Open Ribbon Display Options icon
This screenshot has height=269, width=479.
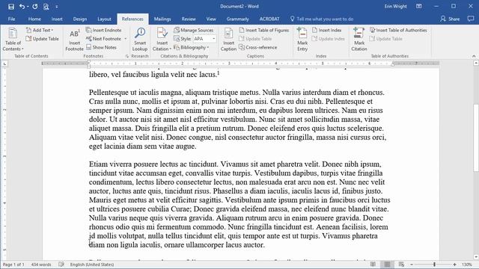[x=419, y=7]
